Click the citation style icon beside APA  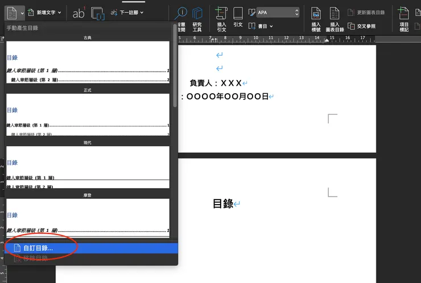point(251,13)
